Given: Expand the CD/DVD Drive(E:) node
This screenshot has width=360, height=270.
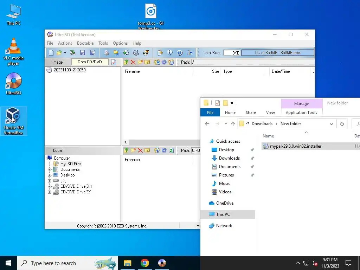Looking at the screenshot, I should pos(49,192).
